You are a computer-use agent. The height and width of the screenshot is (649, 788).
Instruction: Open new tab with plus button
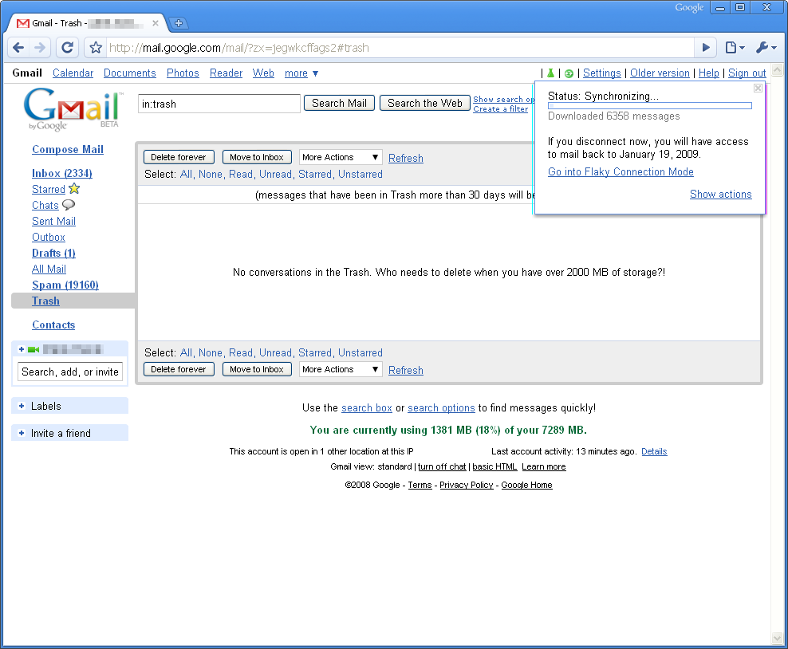(178, 23)
